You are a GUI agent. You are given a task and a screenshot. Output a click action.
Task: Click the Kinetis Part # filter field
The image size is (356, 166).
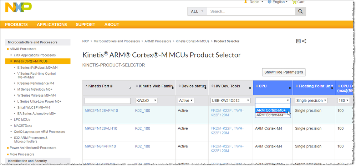[107, 101]
